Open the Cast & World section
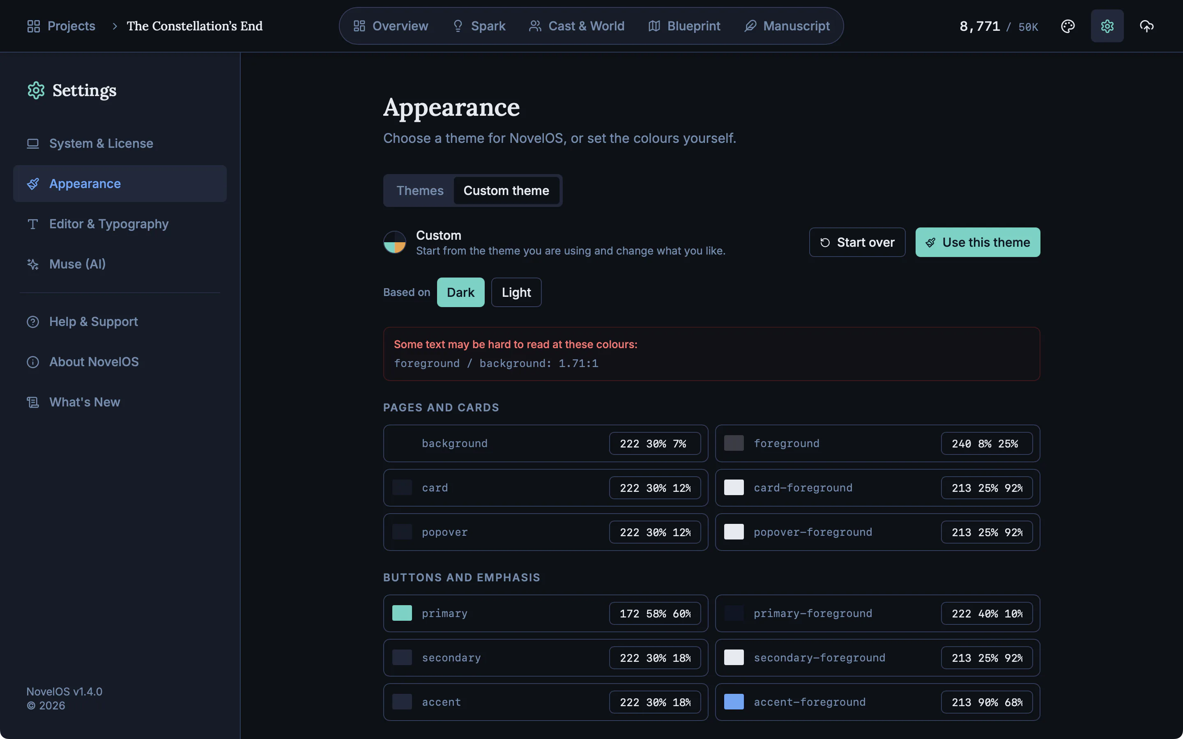The height and width of the screenshot is (739, 1183). (577, 26)
